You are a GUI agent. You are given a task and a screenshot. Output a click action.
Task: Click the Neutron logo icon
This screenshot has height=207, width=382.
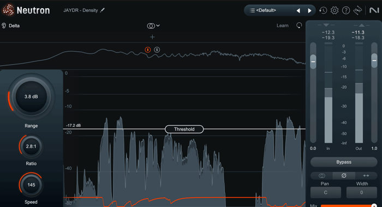coord(8,10)
